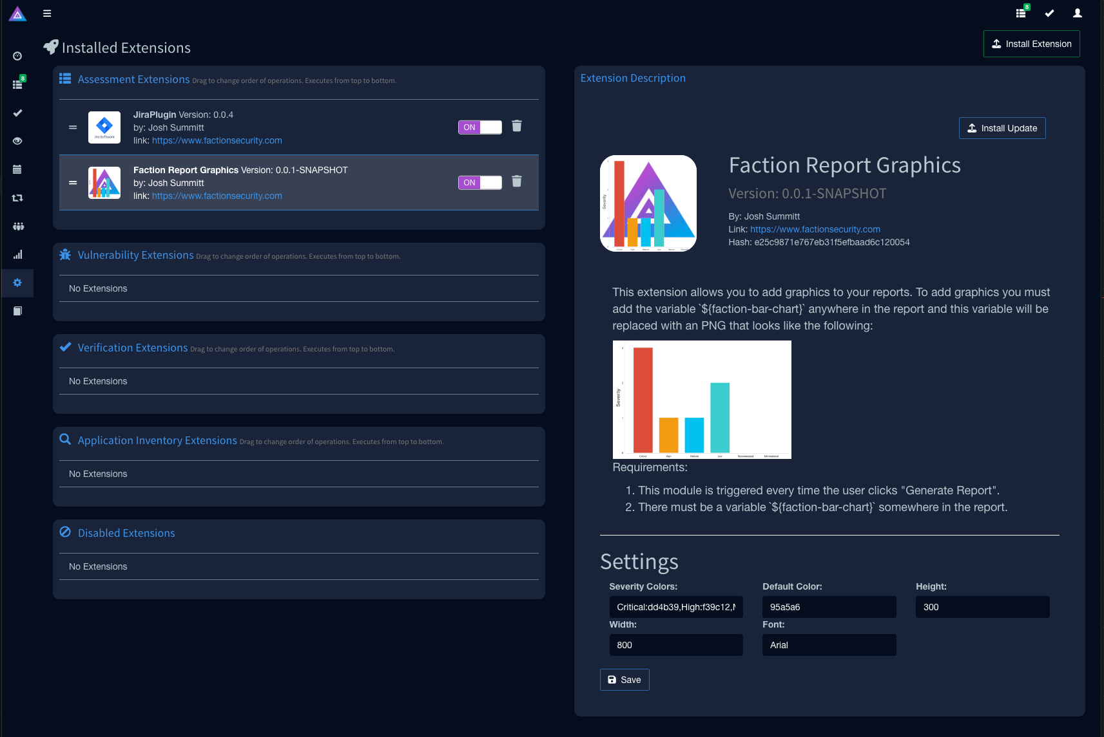Image resolution: width=1104 pixels, height=737 pixels.
Task: Save the extension settings
Action: [x=625, y=680]
